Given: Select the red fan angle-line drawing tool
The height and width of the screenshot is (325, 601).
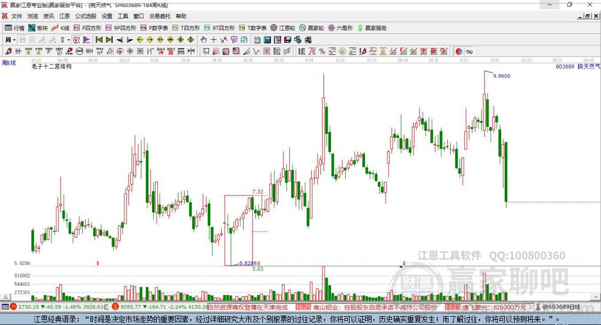Looking at the screenshot, I should click(x=216, y=52).
